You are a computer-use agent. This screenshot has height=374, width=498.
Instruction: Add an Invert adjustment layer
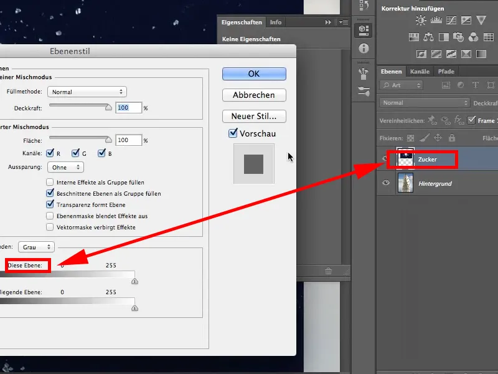[421, 54]
